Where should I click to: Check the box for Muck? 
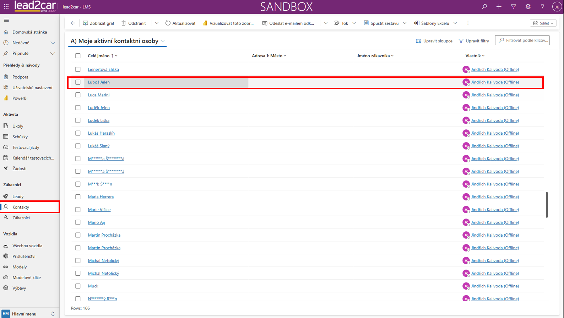(x=78, y=286)
